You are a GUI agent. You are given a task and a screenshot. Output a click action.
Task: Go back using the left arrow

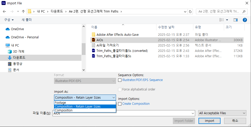coord(4,11)
